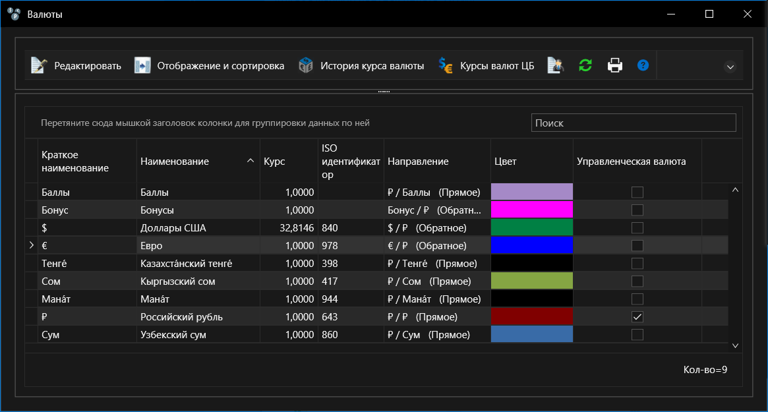The image size is (768, 412).
Task: Click the Казахстанский тенге name cell
Action: click(198, 264)
